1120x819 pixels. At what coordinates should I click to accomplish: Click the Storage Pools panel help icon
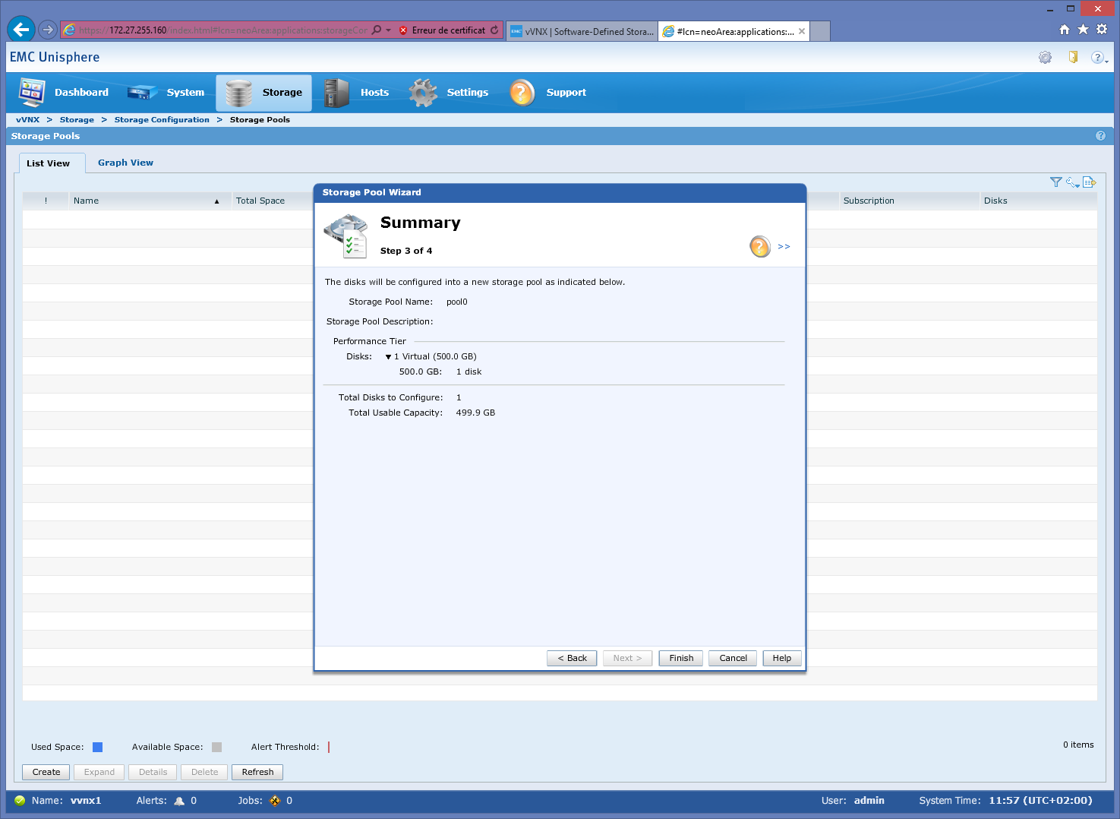(x=1100, y=136)
